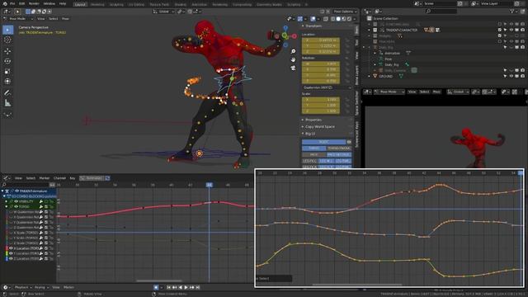
Task: Click the Z axis of navigation gizmo
Action: 285,28
